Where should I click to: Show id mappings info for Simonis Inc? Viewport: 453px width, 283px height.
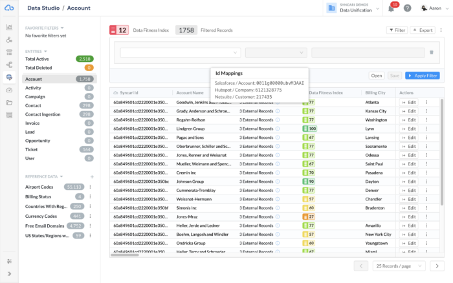[x=278, y=208]
